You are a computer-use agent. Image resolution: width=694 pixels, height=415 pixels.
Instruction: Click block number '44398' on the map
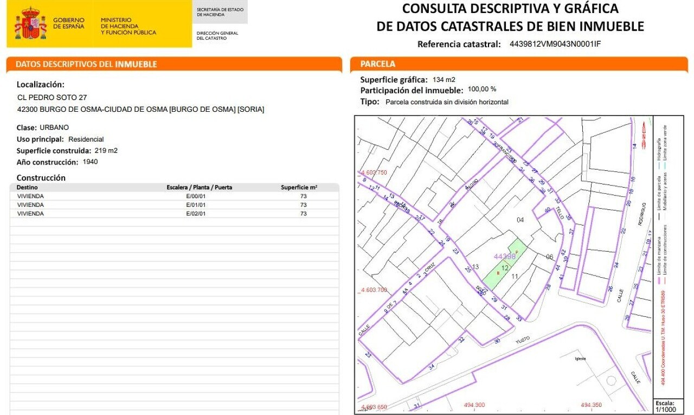click(x=504, y=256)
